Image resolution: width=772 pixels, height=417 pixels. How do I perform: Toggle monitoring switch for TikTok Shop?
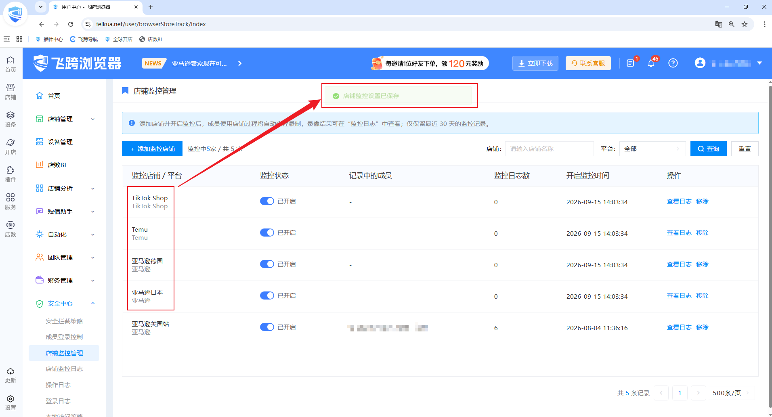coord(267,201)
